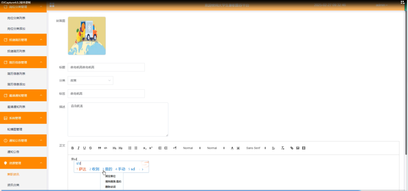This screenshot has width=408, height=191.
Task: Choose IME candidate 收到
Action: 94,169
